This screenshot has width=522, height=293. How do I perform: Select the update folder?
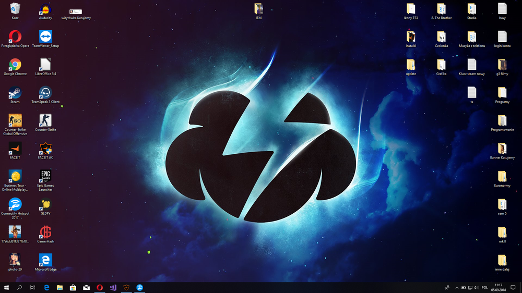[411, 67]
